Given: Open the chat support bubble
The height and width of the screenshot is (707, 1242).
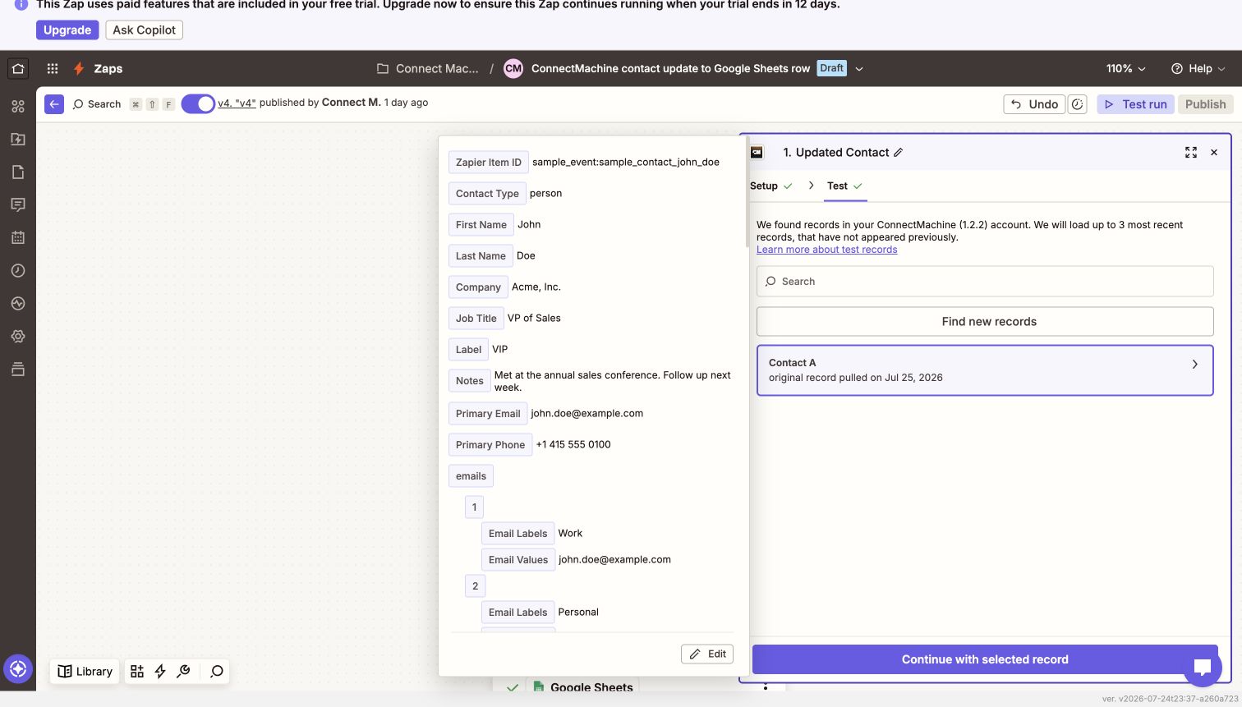Looking at the screenshot, I should click(1203, 667).
